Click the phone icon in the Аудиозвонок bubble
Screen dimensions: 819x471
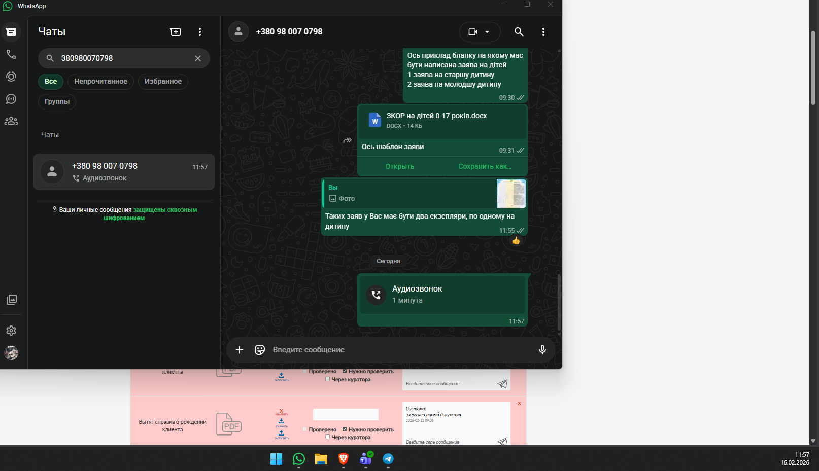(x=376, y=295)
